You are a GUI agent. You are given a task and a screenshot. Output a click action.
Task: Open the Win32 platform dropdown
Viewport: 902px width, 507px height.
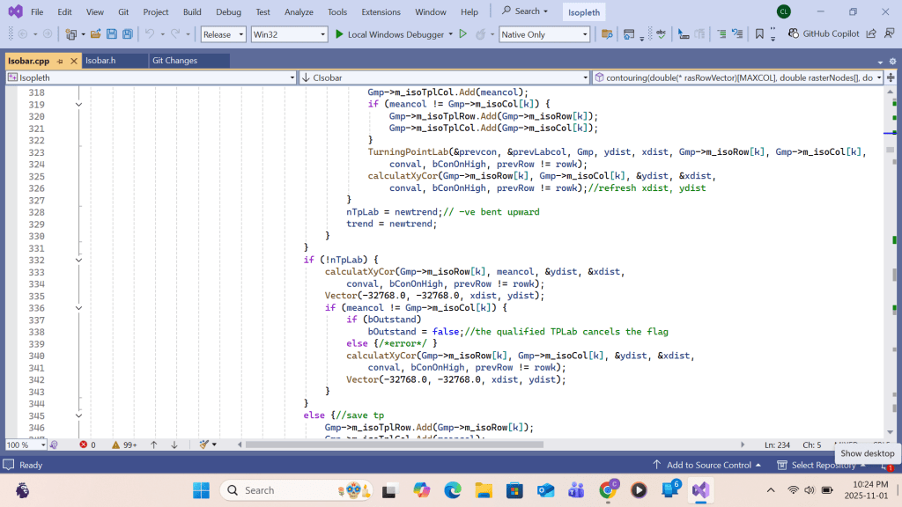pos(288,34)
